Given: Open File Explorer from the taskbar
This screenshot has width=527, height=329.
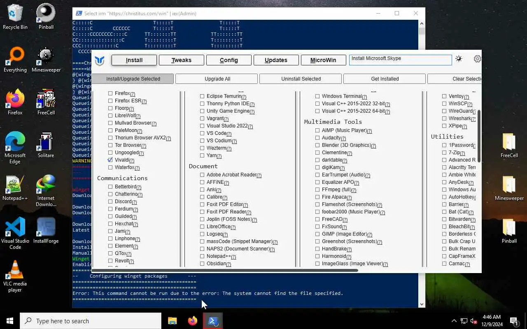Looking at the screenshot, I should coord(172,321).
